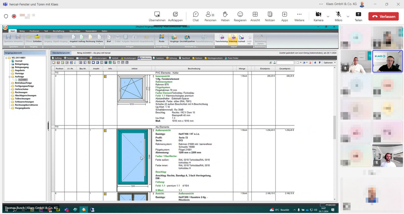Raise hand with Heben
404x214 pixels.
pyautogui.click(x=225, y=17)
